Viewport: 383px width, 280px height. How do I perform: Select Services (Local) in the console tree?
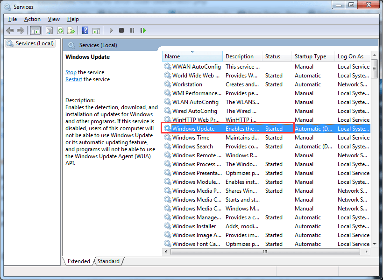[x=35, y=43]
